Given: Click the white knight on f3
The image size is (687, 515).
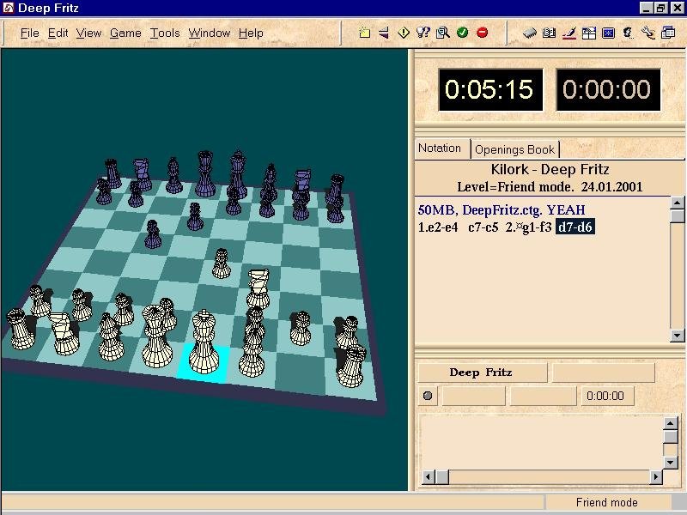Looking at the screenshot, I should tap(258, 289).
